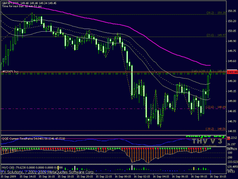The height and width of the screenshot is (179, 238).
Task: Click the (-38.2) - 148.56 Fibonacci label
Action: [x=216, y=129]
